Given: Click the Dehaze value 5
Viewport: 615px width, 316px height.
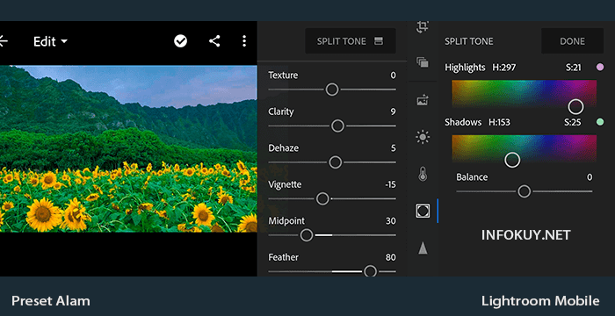Looking at the screenshot, I should pyautogui.click(x=393, y=148).
